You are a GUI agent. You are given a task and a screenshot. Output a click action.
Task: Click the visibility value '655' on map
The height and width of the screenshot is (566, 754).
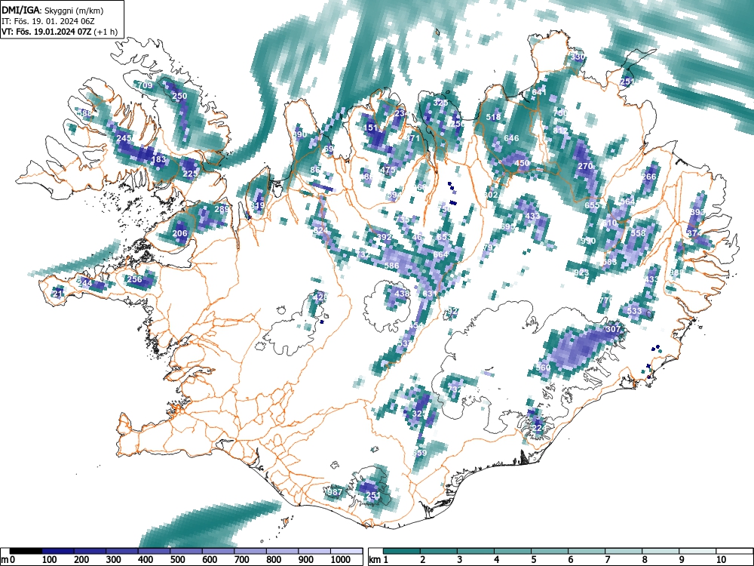(x=592, y=205)
